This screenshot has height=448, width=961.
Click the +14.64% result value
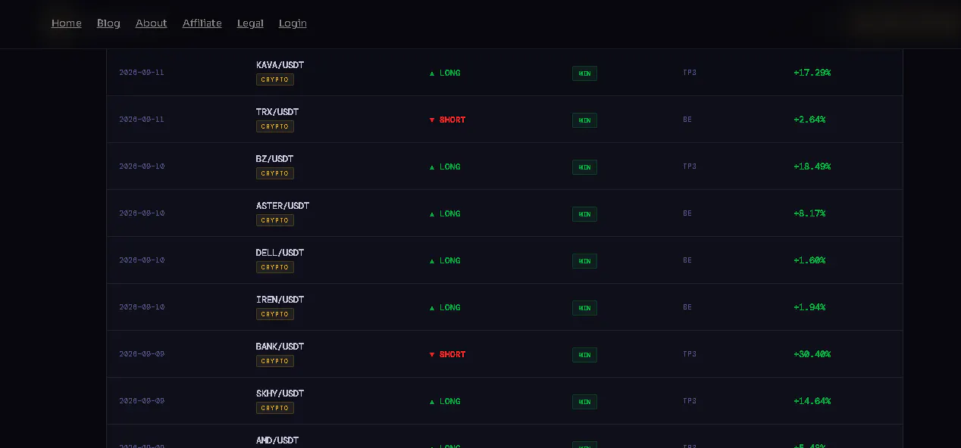click(812, 401)
